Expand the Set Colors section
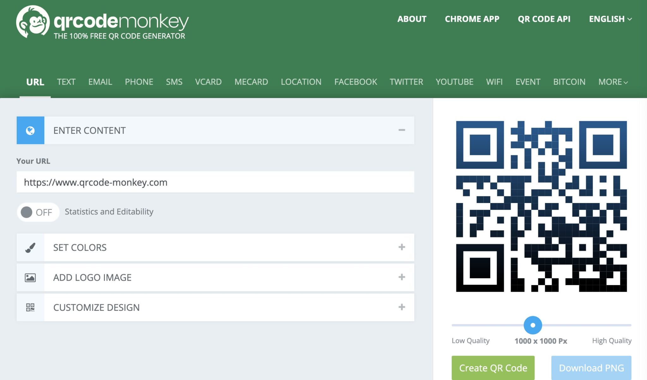The height and width of the screenshot is (380, 647). [x=402, y=248]
